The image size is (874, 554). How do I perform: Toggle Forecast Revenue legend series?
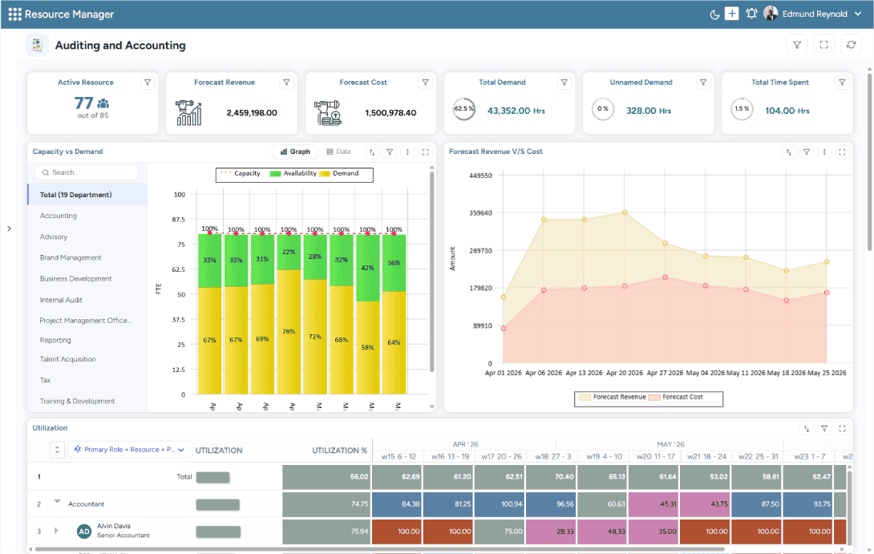[613, 398]
